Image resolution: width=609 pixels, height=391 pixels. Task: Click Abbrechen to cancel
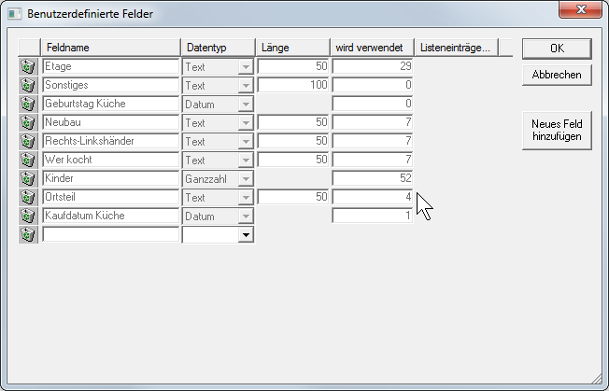(x=557, y=75)
